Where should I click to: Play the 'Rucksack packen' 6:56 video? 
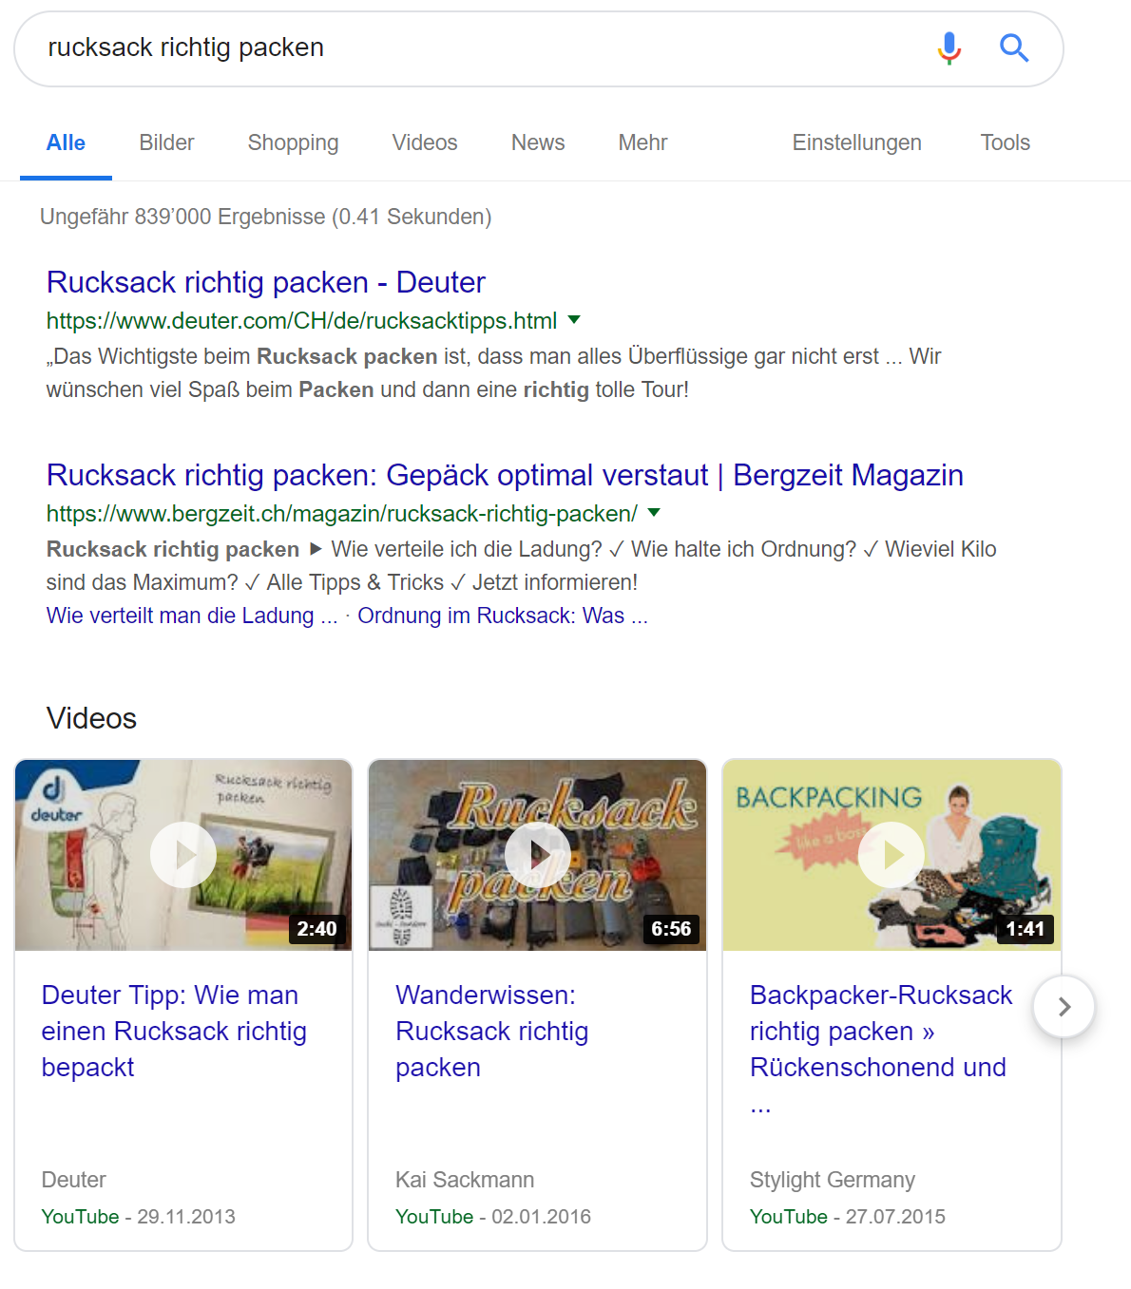[x=537, y=855]
